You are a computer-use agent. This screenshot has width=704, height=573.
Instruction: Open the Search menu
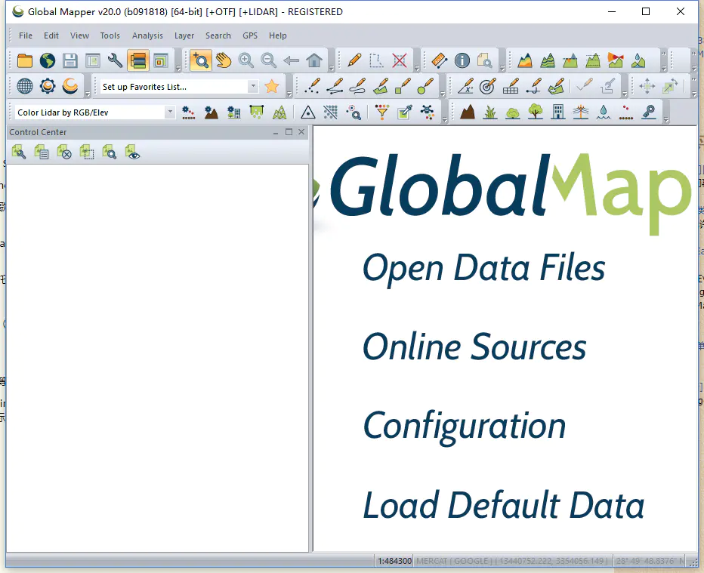218,35
